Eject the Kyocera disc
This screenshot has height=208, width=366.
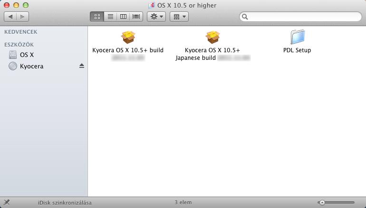point(81,66)
